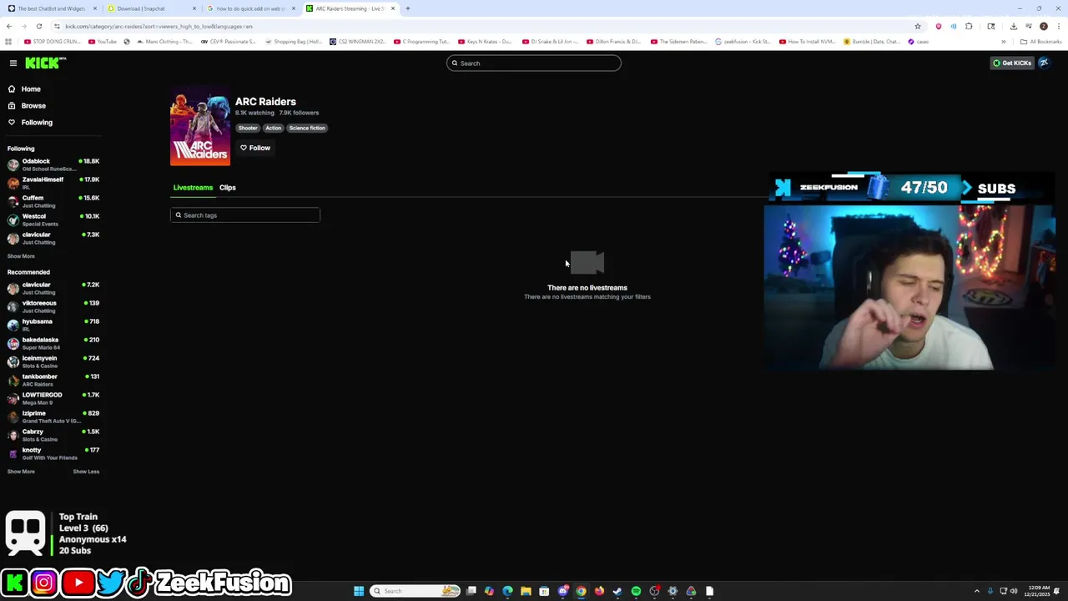Open knotty channel in Recommended
This screenshot has width=1068, height=601.
pyautogui.click(x=53, y=453)
